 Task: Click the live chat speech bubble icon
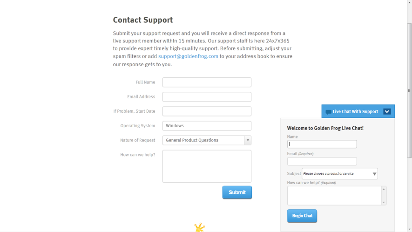pos(328,112)
